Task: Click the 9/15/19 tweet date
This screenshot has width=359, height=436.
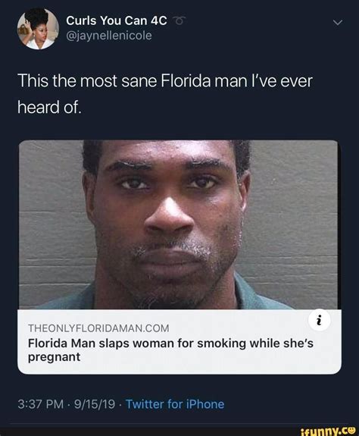Action: coord(95,404)
